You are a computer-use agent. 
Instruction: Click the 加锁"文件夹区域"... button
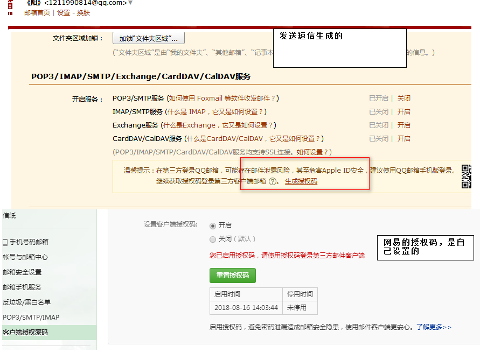(x=149, y=39)
